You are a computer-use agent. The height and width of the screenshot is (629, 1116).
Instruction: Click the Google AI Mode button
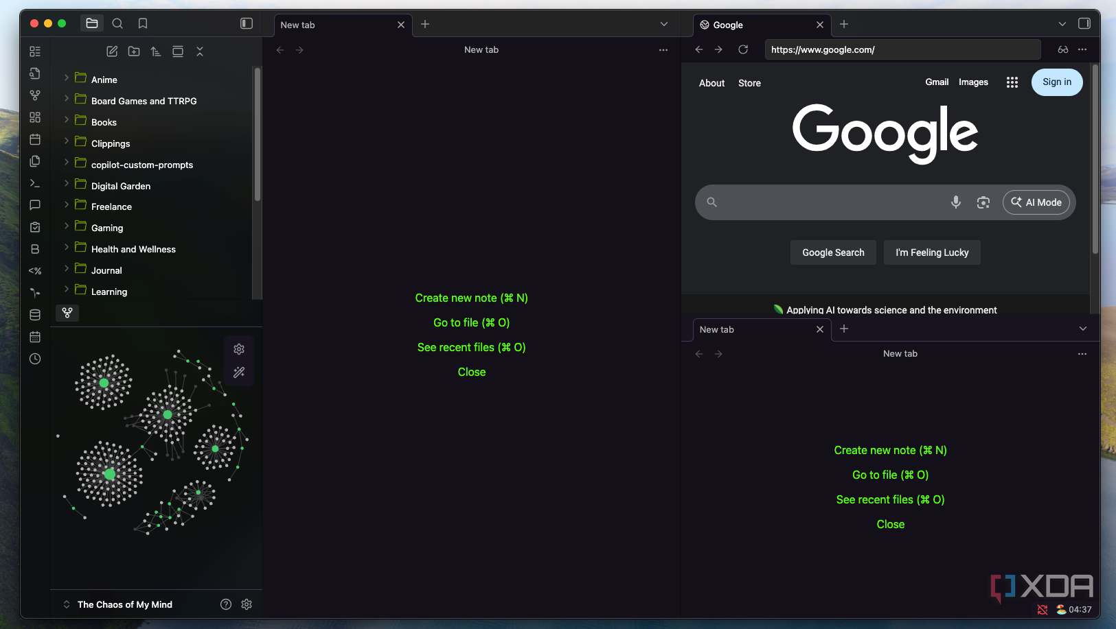pyautogui.click(x=1036, y=202)
